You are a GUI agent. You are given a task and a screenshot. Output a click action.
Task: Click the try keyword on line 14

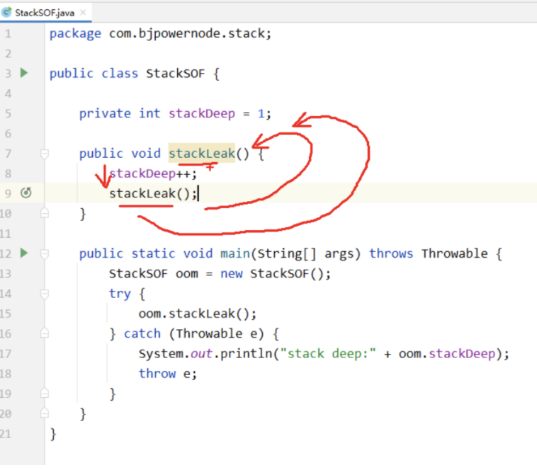click(120, 294)
